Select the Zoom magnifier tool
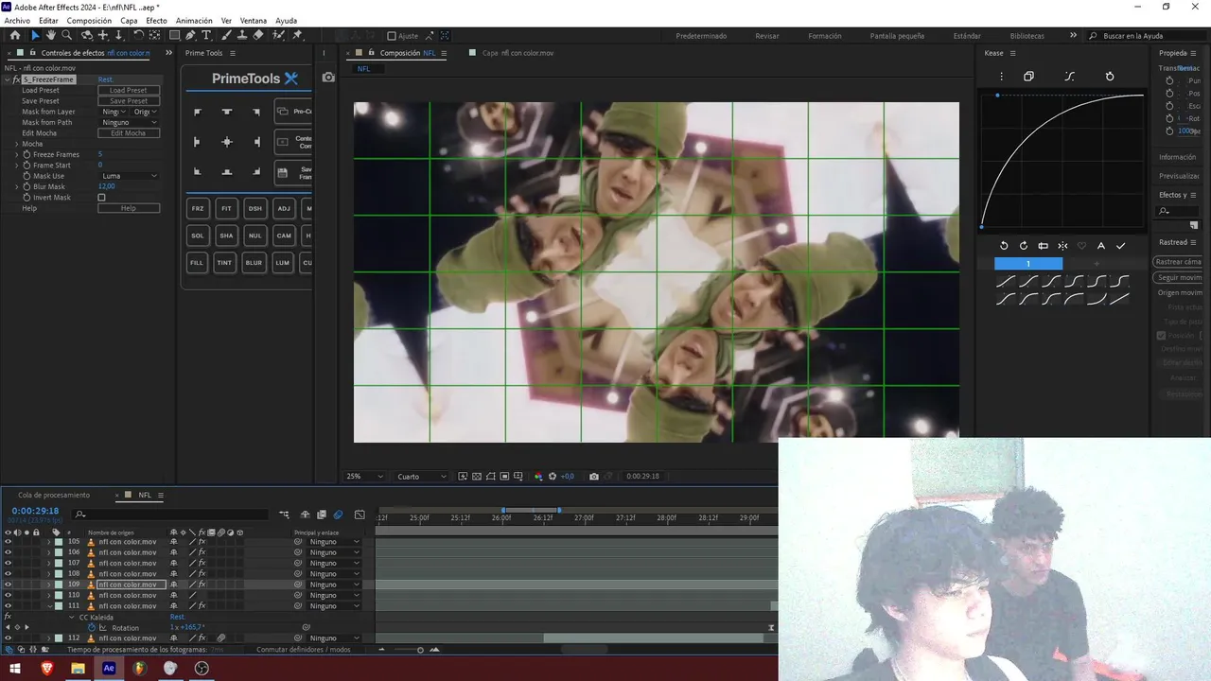The height and width of the screenshot is (681, 1211). (67, 35)
